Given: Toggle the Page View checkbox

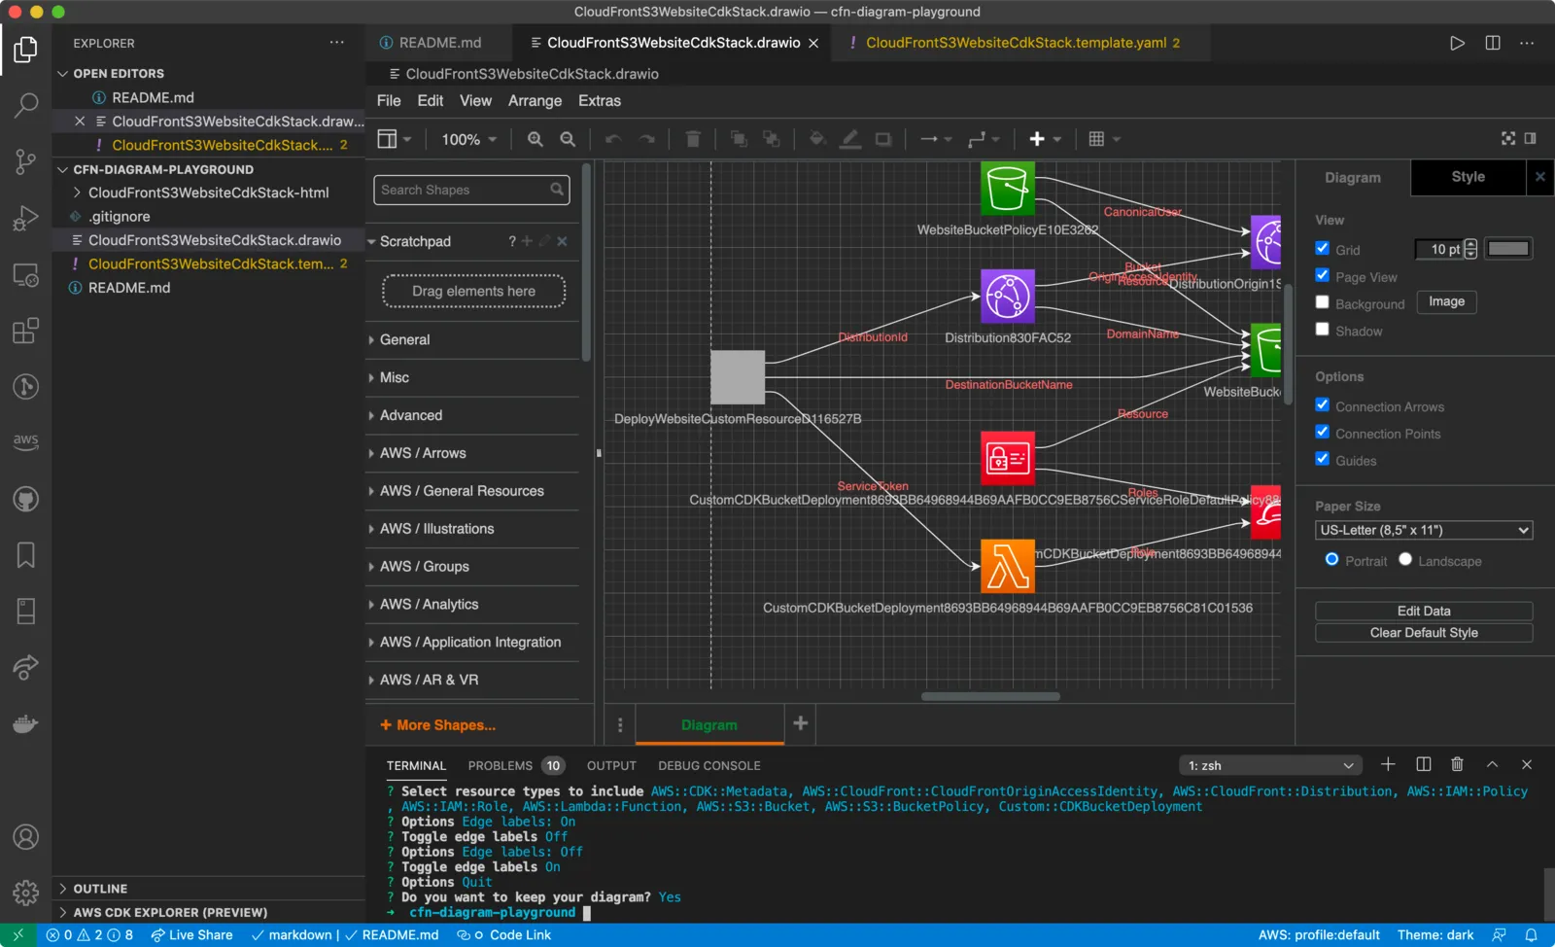Looking at the screenshot, I should 1322,276.
